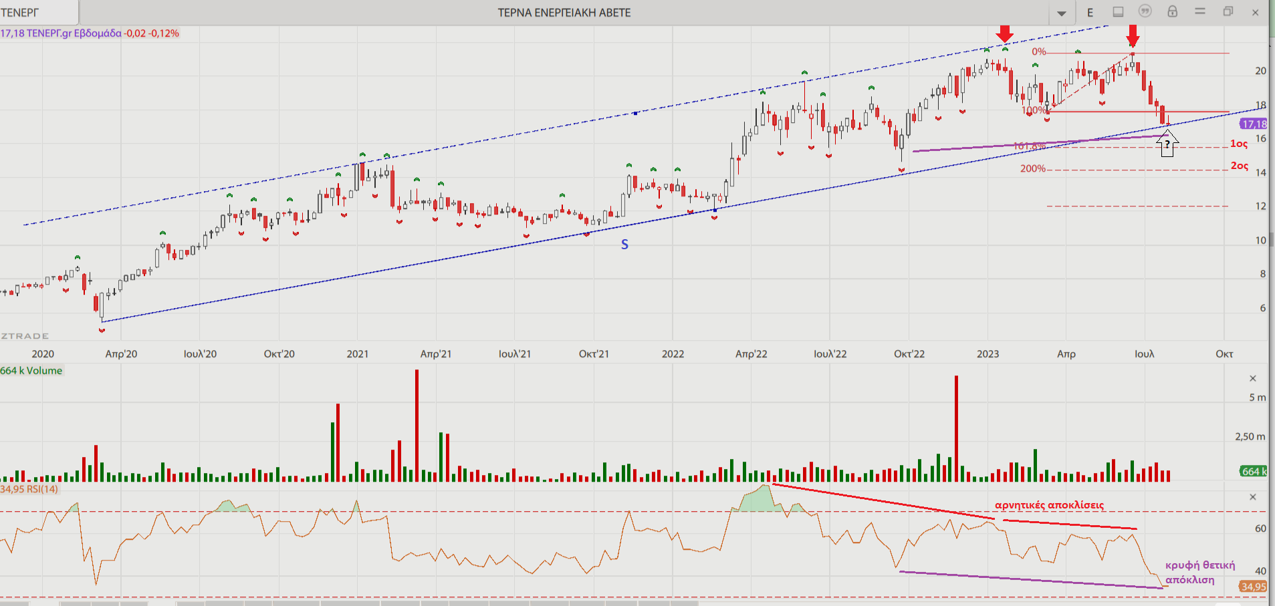Screen dimensions: 1275x606
Task: Click the restore window icon
Action: (1228, 11)
